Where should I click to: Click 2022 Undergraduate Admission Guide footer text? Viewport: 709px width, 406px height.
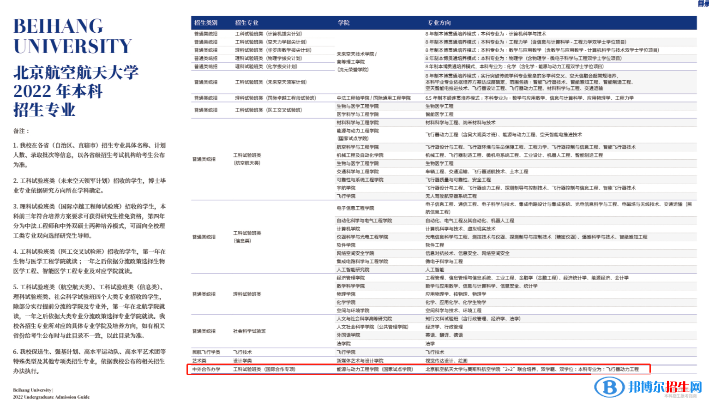pos(51,397)
